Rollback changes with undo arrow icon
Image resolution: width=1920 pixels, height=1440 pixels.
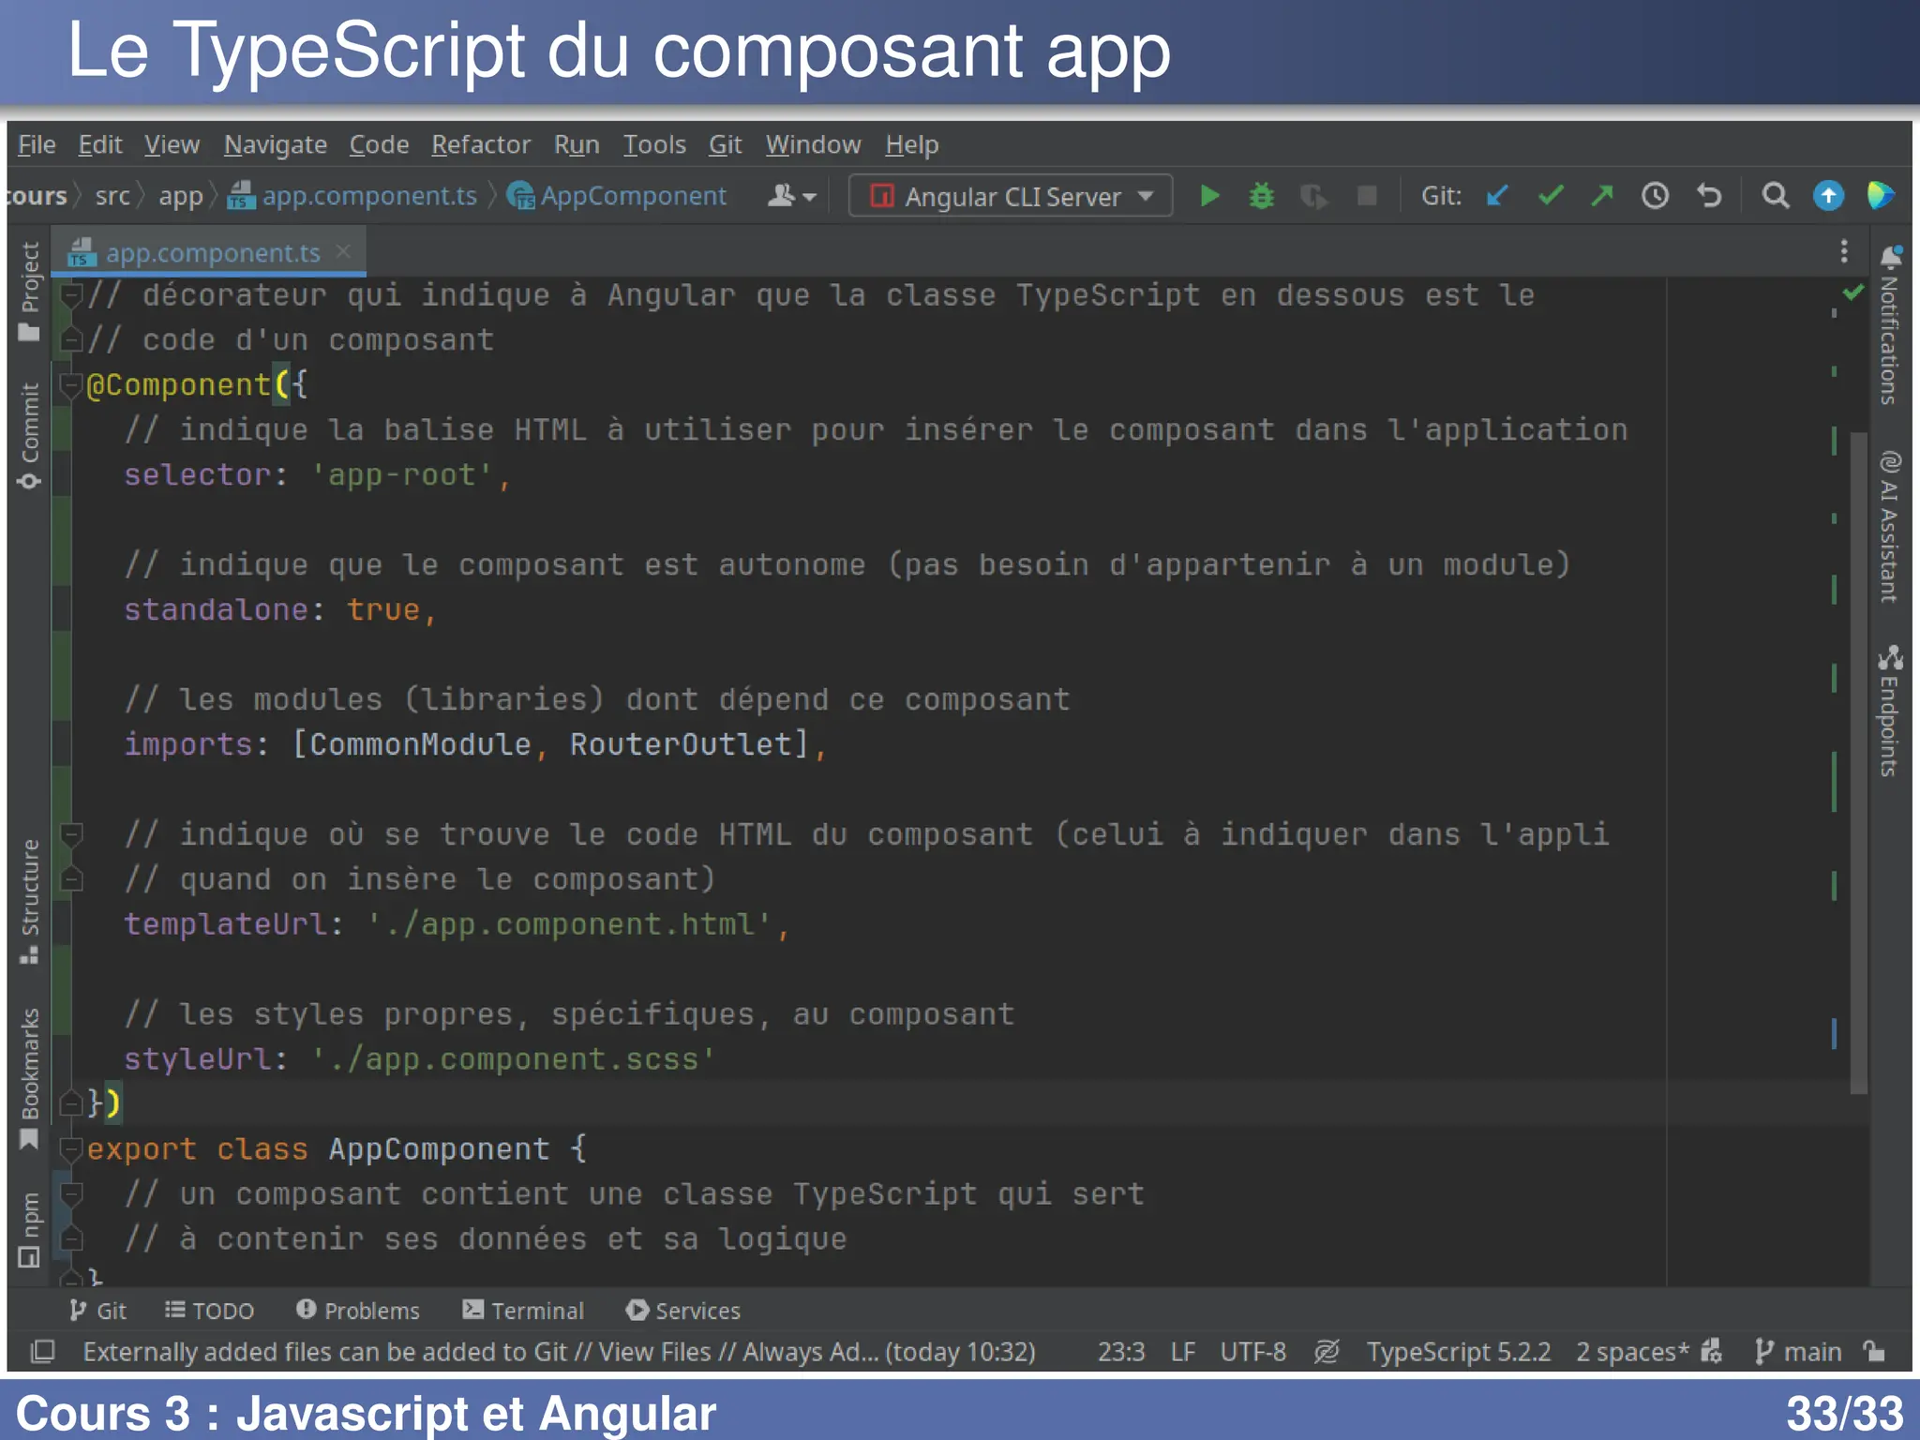pyautogui.click(x=1709, y=196)
